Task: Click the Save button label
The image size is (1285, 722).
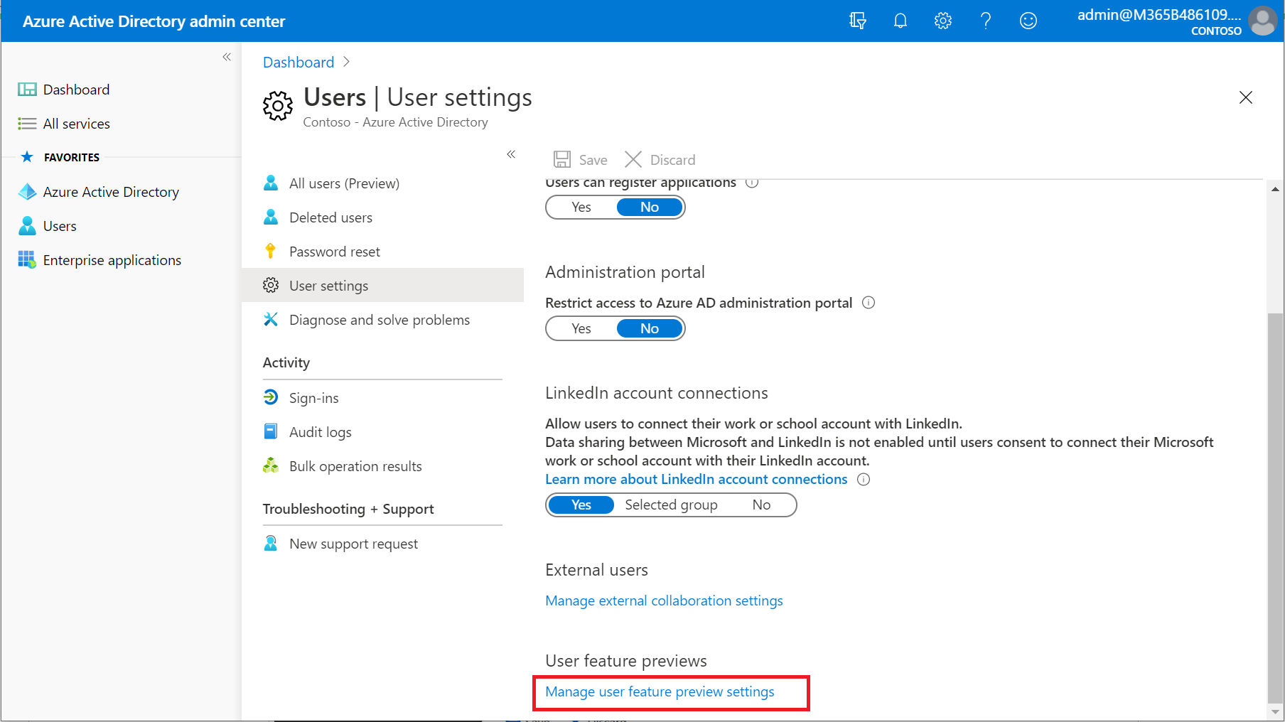Action: (593, 160)
